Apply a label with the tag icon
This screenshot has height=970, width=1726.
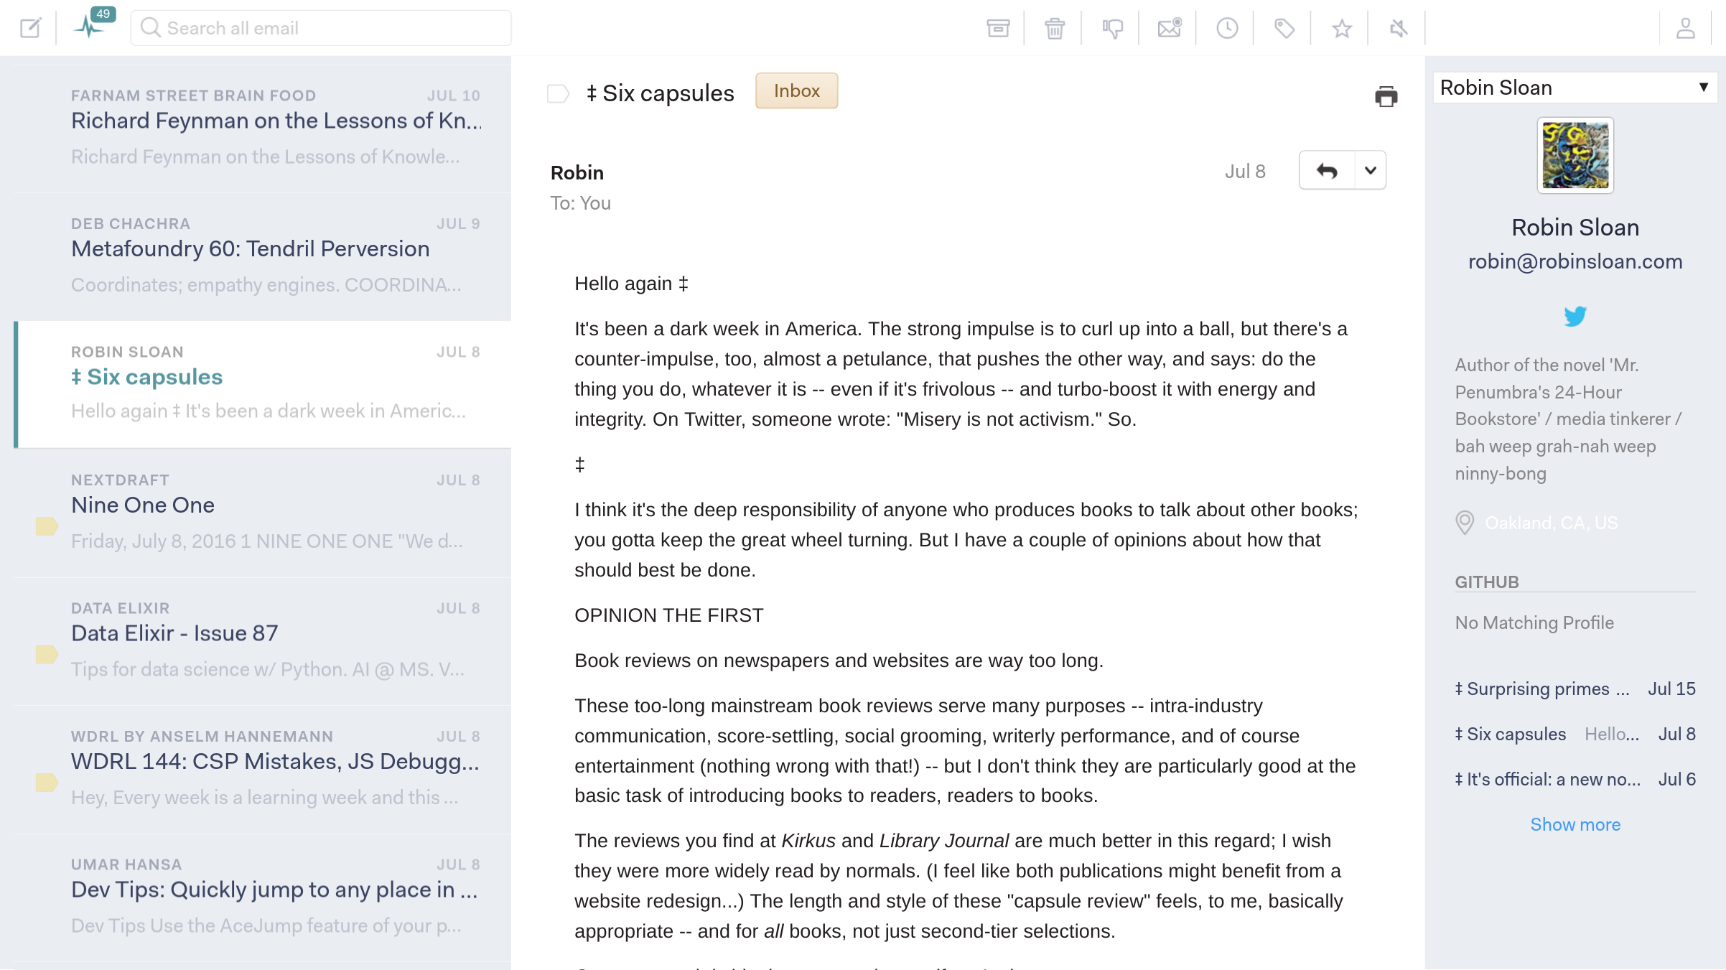tap(1284, 28)
